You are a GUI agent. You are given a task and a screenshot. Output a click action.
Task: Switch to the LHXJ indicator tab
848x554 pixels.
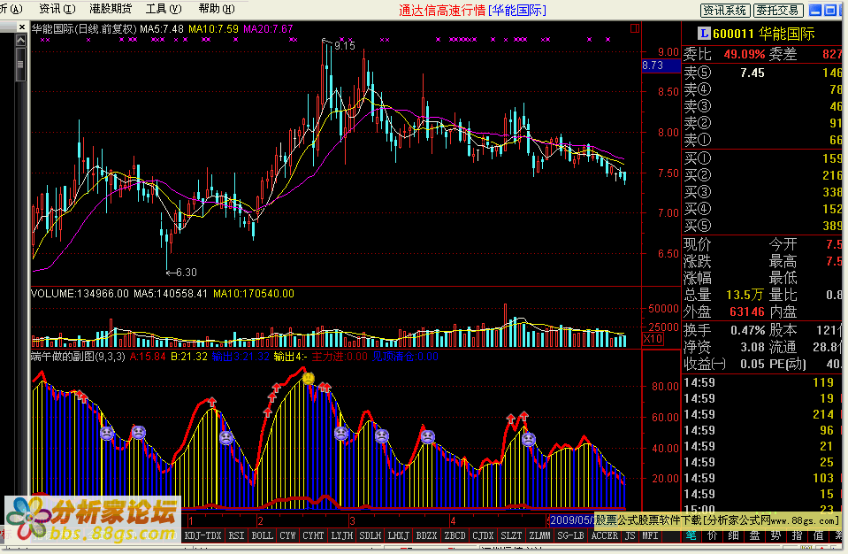pyautogui.click(x=399, y=535)
